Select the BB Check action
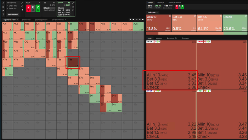The width and height of the screenshot is (248, 140). tap(49, 8)
